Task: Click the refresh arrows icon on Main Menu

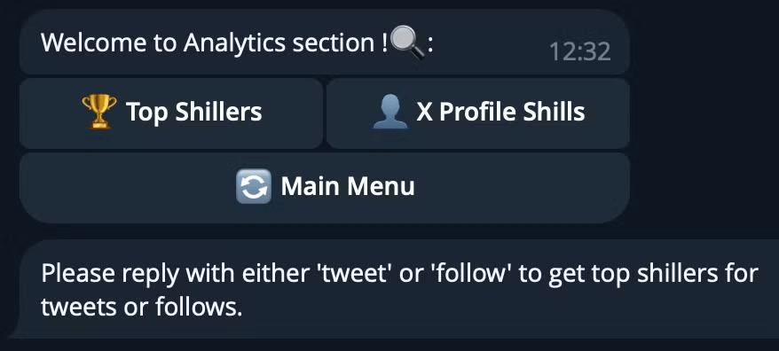Action: click(254, 186)
